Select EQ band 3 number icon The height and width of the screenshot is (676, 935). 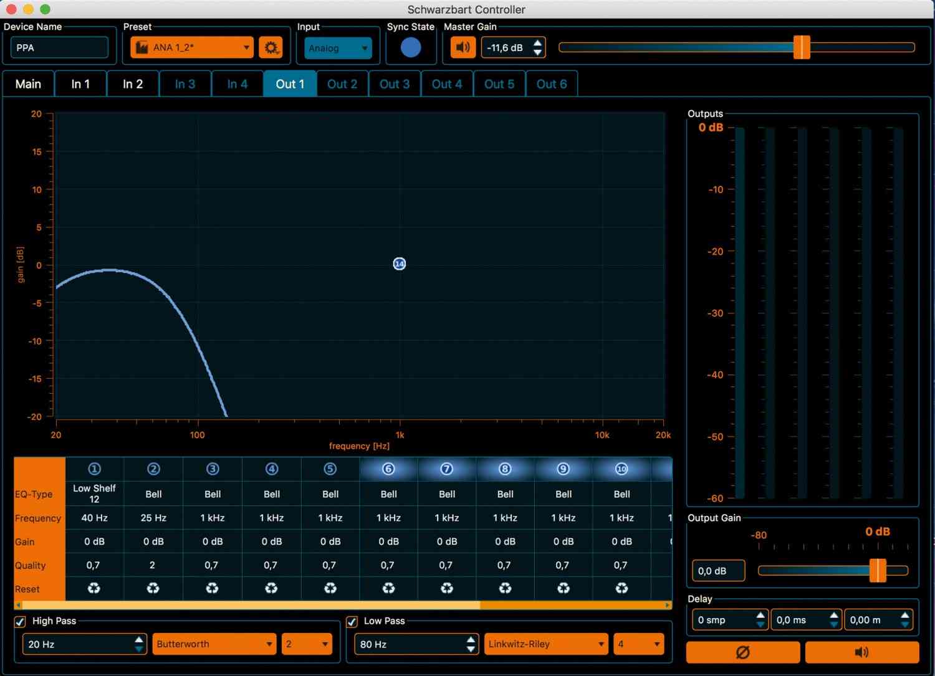click(x=213, y=469)
